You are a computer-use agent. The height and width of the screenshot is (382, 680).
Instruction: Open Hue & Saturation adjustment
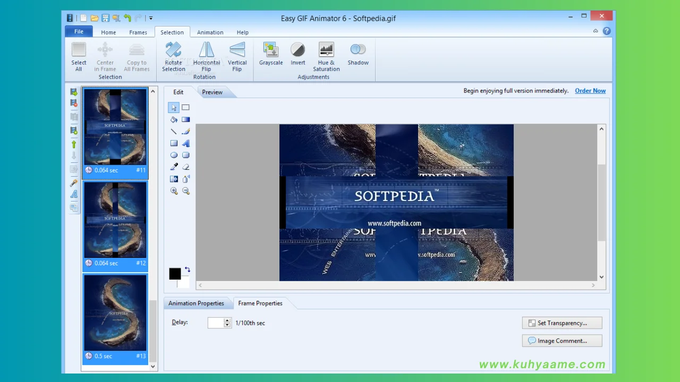tap(326, 57)
